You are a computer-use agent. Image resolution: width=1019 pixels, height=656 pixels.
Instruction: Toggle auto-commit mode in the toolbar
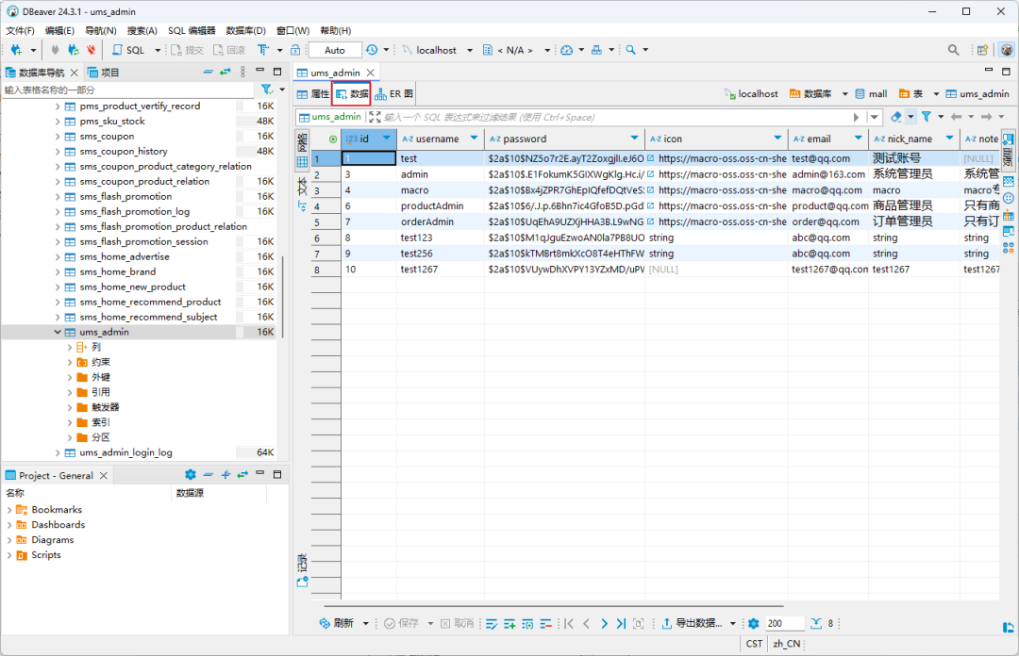point(335,50)
